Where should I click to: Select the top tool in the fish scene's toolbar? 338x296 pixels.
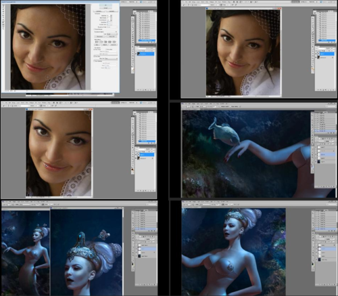(x=312, y=115)
